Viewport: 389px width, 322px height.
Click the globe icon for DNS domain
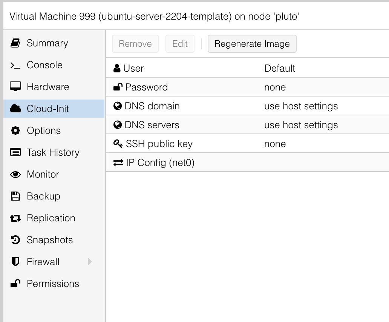[x=118, y=106]
